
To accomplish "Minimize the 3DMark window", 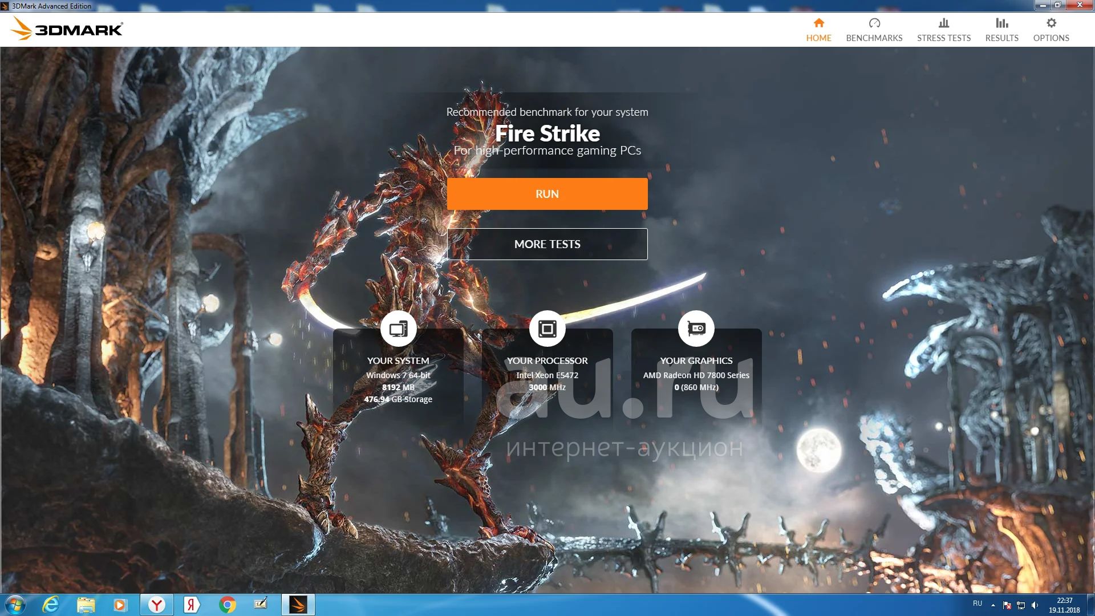I will click(x=1043, y=5).
